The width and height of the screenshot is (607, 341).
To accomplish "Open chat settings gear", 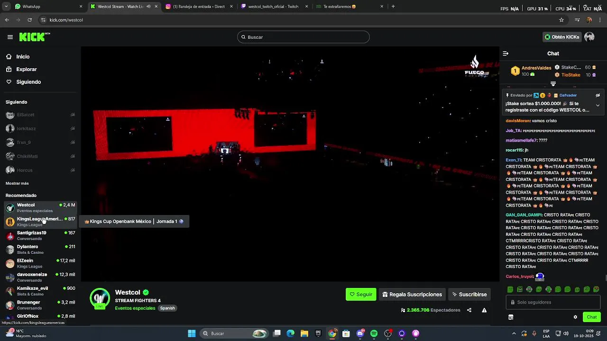I will [x=575, y=317].
